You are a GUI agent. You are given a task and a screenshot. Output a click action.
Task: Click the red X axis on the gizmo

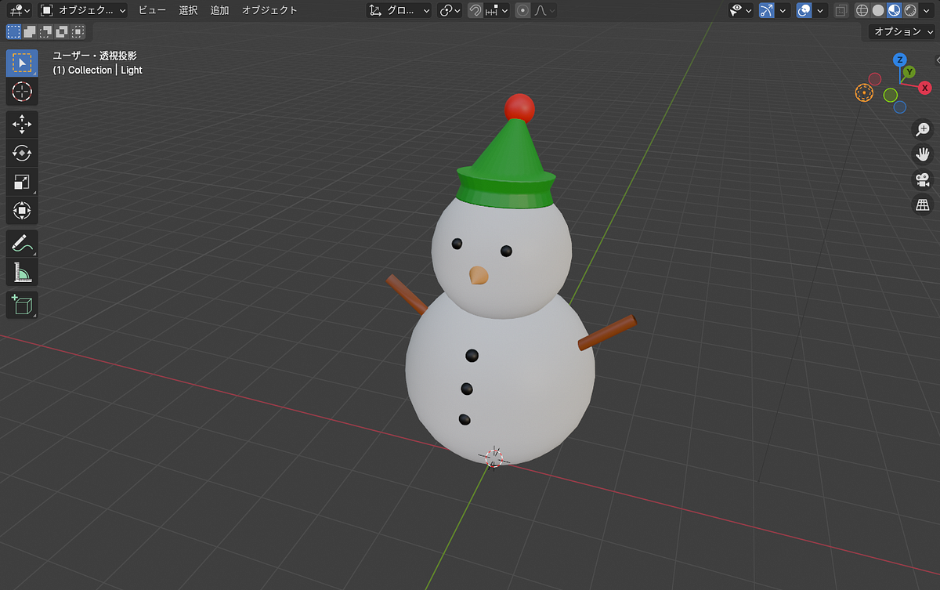pyautogui.click(x=925, y=88)
